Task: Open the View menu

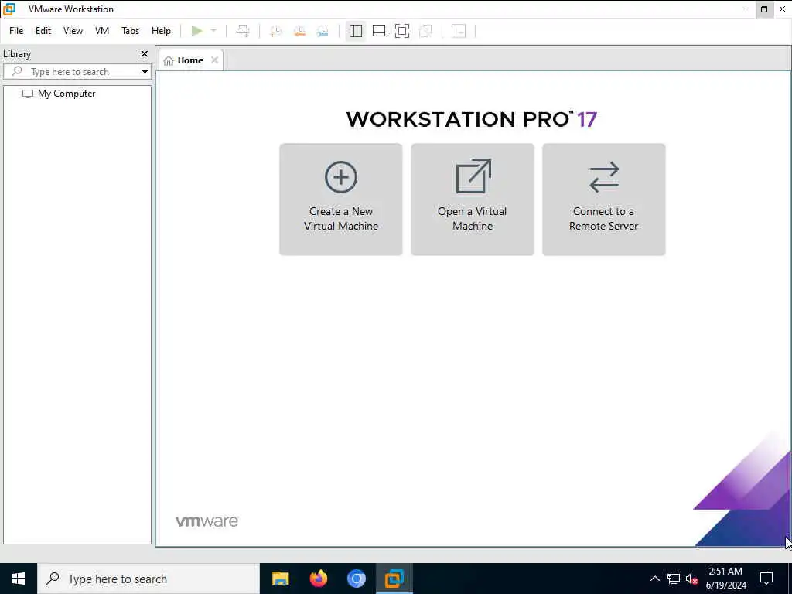Action: pyautogui.click(x=73, y=31)
